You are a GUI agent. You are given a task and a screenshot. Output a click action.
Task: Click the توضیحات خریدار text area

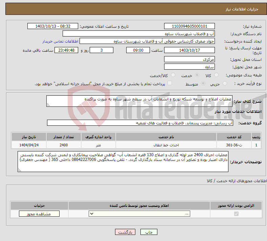tap(123, 162)
